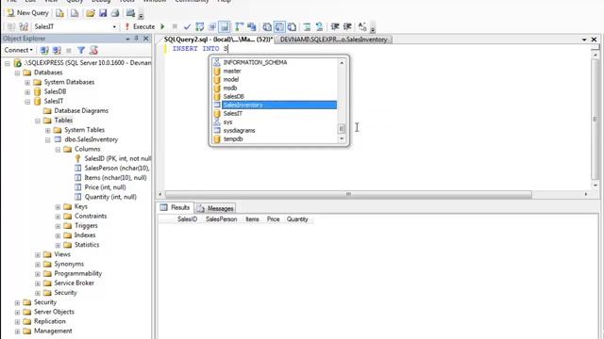Pick tempdb in the IntelliSense list
This screenshot has height=339, width=604.
coord(275,139)
